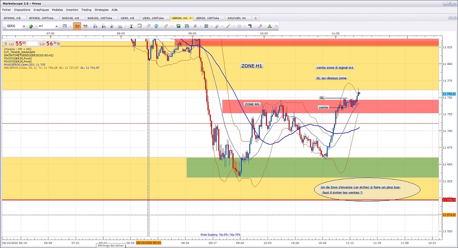Screen dimensions: 458x248
Task: Switch to the NAS100, m5 tab
Action: click(72, 18)
